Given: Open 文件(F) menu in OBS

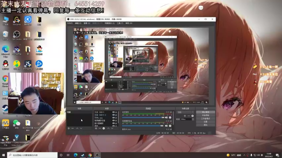Looking at the screenshot, I should coord(70,23).
